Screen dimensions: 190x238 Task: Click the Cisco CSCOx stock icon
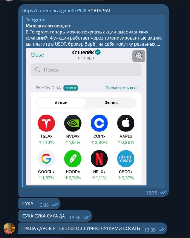(126, 159)
